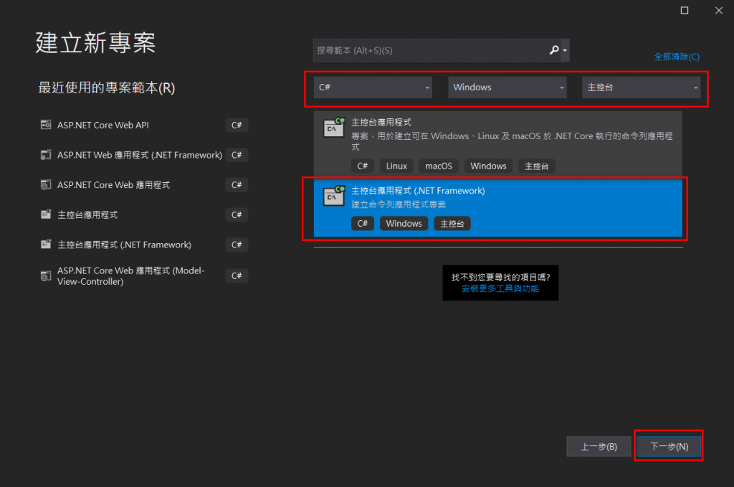
Task: Open 安裝更多工具與功能 link
Action: click(x=500, y=288)
